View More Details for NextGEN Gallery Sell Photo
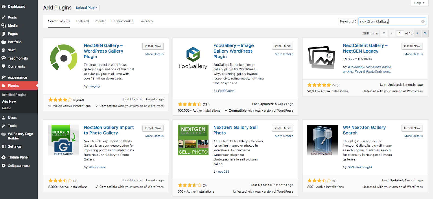Screen dimensions: 433x199 click(284, 136)
